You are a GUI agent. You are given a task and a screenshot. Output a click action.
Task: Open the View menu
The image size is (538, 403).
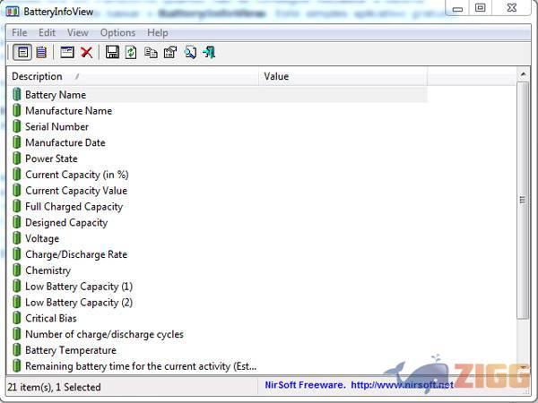tap(78, 33)
